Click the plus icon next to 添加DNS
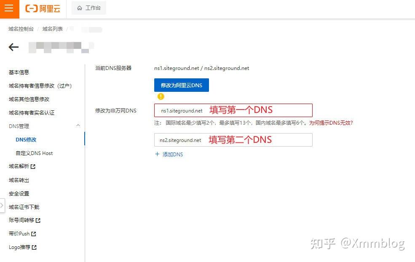This screenshot has height=262, width=415. pyautogui.click(x=157, y=154)
